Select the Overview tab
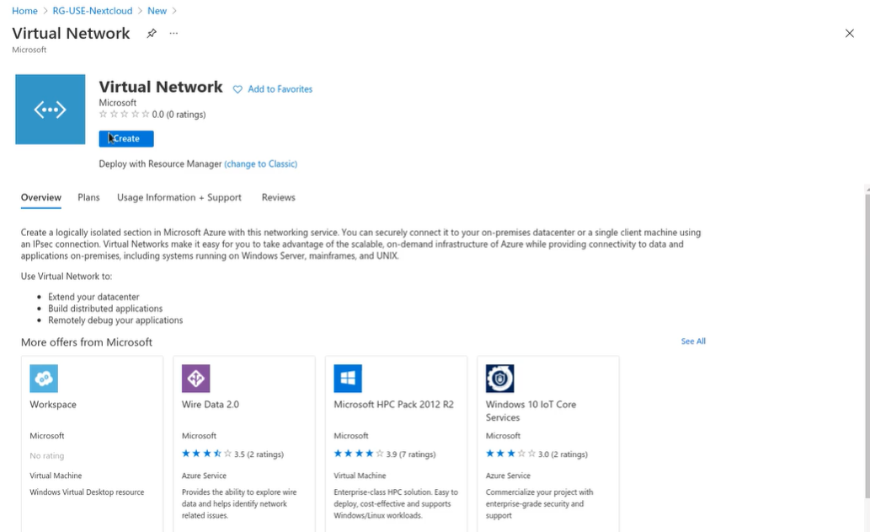 pos(41,197)
